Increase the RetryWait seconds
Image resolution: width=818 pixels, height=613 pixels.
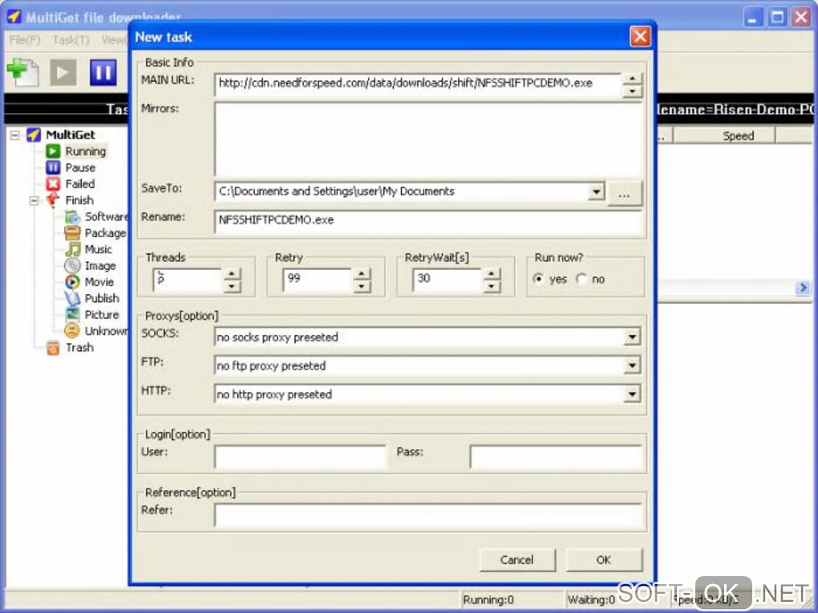[x=492, y=274]
